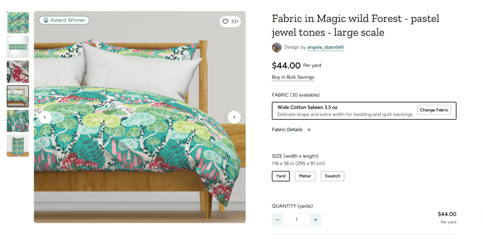View the second fabric ruler thumbnail

click(18, 47)
